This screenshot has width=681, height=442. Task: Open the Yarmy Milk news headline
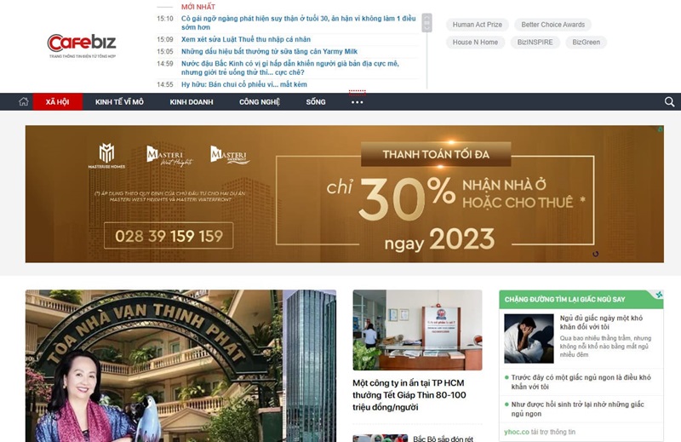[x=268, y=51]
